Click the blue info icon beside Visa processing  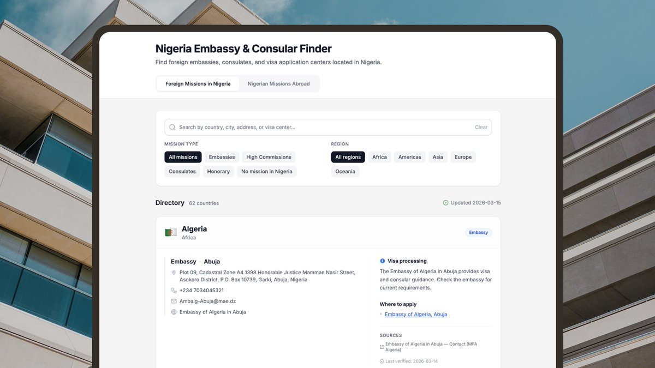[x=382, y=261]
